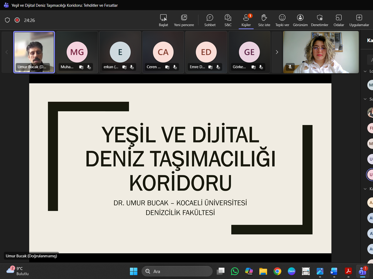Toggle the Kişiler participants panel

coord(246,20)
